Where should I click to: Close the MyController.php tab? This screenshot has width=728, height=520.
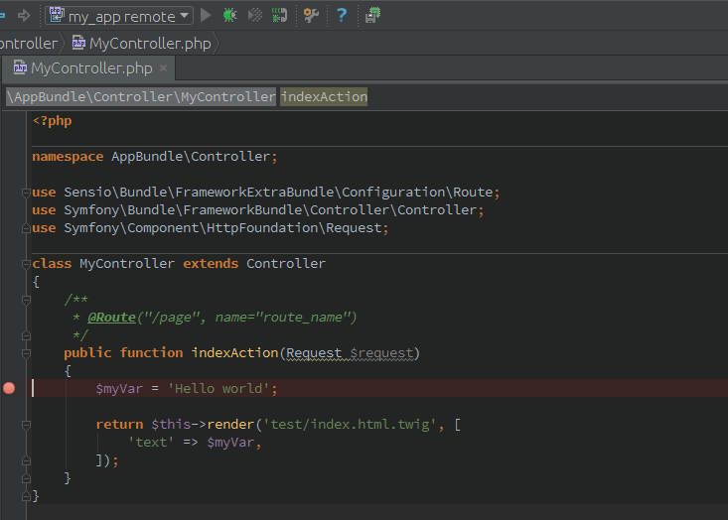point(164,68)
